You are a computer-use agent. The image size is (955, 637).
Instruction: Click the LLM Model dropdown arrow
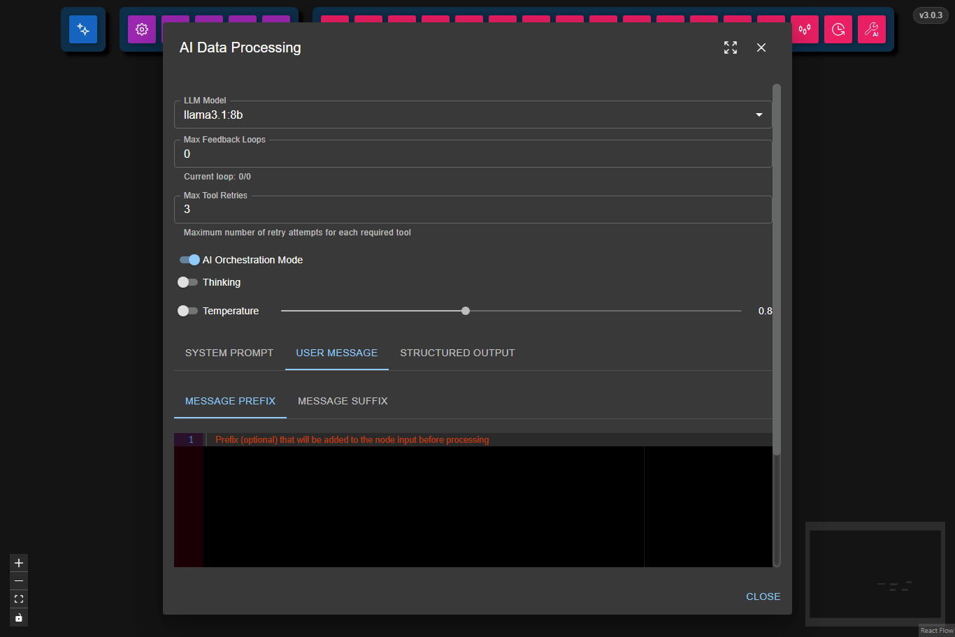(759, 115)
